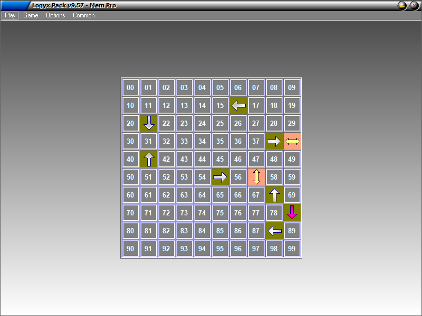This screenshot has width=422, height=316.
Task: Tap tile 03
Action: click(184, 87)
